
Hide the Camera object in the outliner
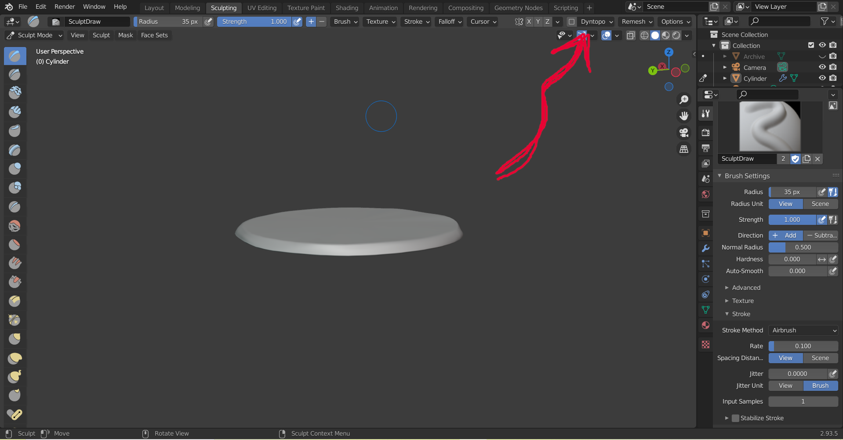822,67
